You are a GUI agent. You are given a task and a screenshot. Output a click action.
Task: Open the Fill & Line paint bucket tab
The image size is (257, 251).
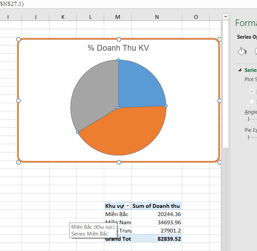coord(242,51)
